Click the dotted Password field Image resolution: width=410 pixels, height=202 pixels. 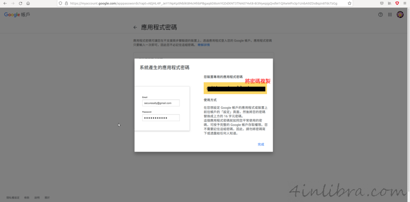click(x=161, y=118)
